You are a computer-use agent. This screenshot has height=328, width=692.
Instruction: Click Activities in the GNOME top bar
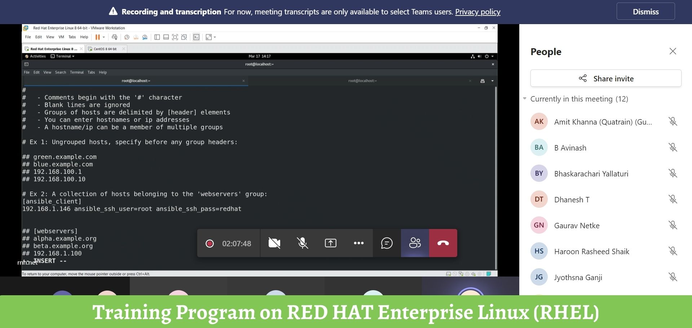tap(35, 56)
